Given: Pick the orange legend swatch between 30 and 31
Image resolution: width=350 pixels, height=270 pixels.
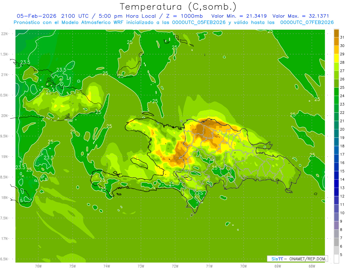Looking at the screenshot, I should pos(336,42).
